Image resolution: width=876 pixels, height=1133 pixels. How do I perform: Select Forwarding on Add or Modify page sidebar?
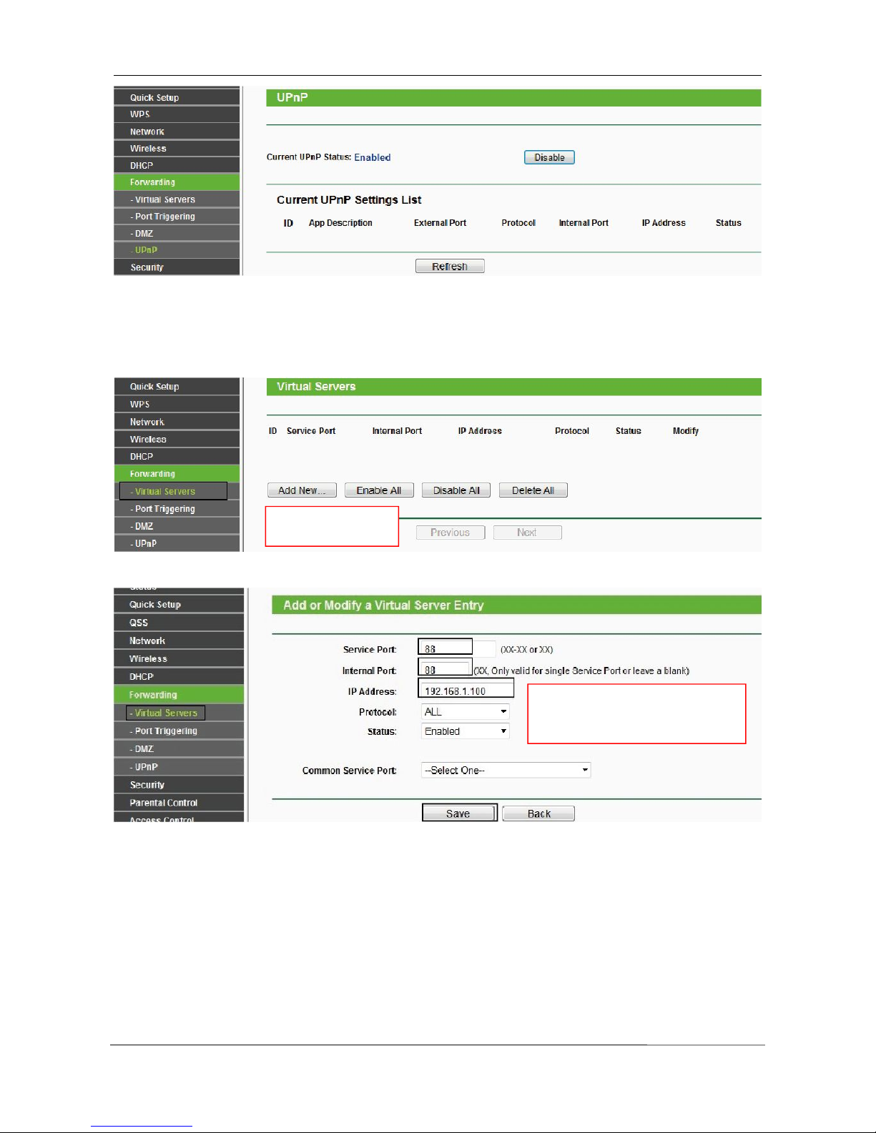179,695
